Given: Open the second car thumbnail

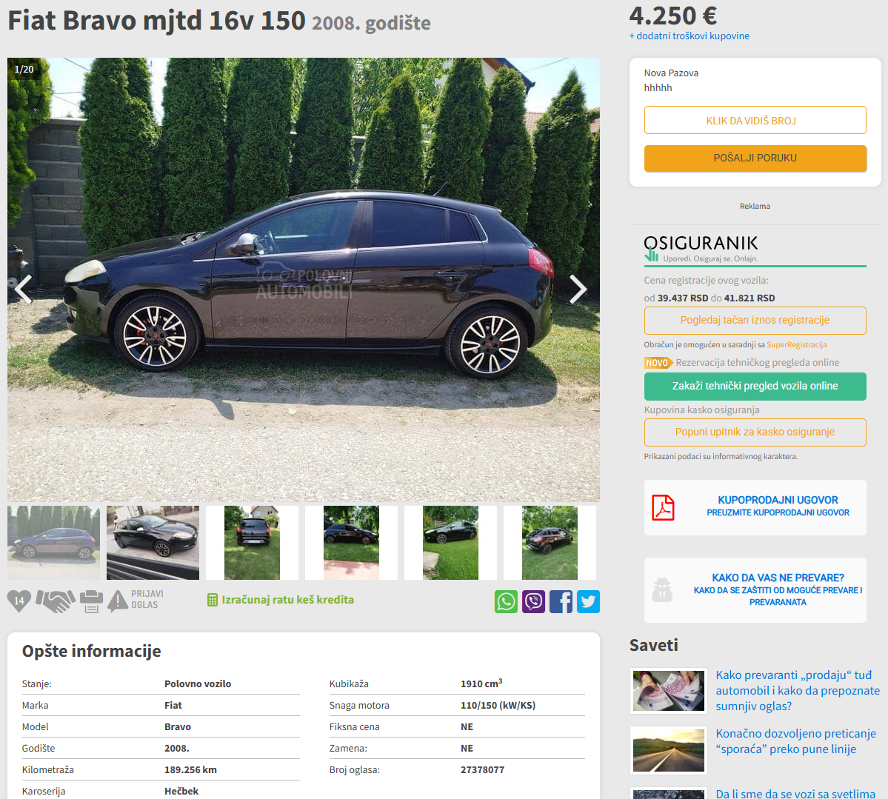Looking at the screenshot, I should [x=153, y=543].
